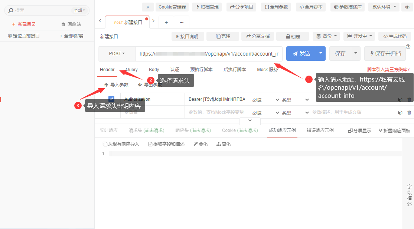Switch to the 错误响应示例 tab
This screenshot has width=414, height=229.
[320, 130]
